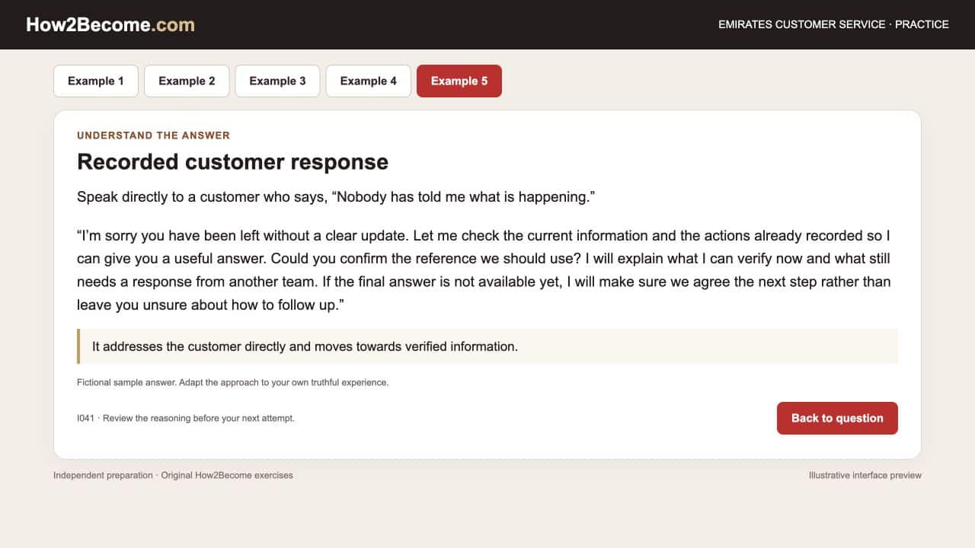Click the "I041 · Review the reasoning" note
The height and width of the screenshot is (548, 975).
point(186,418)
